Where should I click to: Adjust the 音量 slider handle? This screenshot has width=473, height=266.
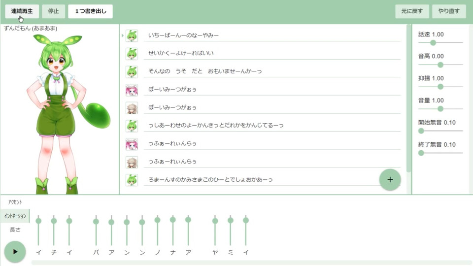440,108
